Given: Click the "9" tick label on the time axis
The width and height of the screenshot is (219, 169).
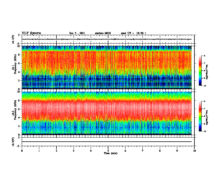Looking at the screenshot, I should (x=177, y=151).
